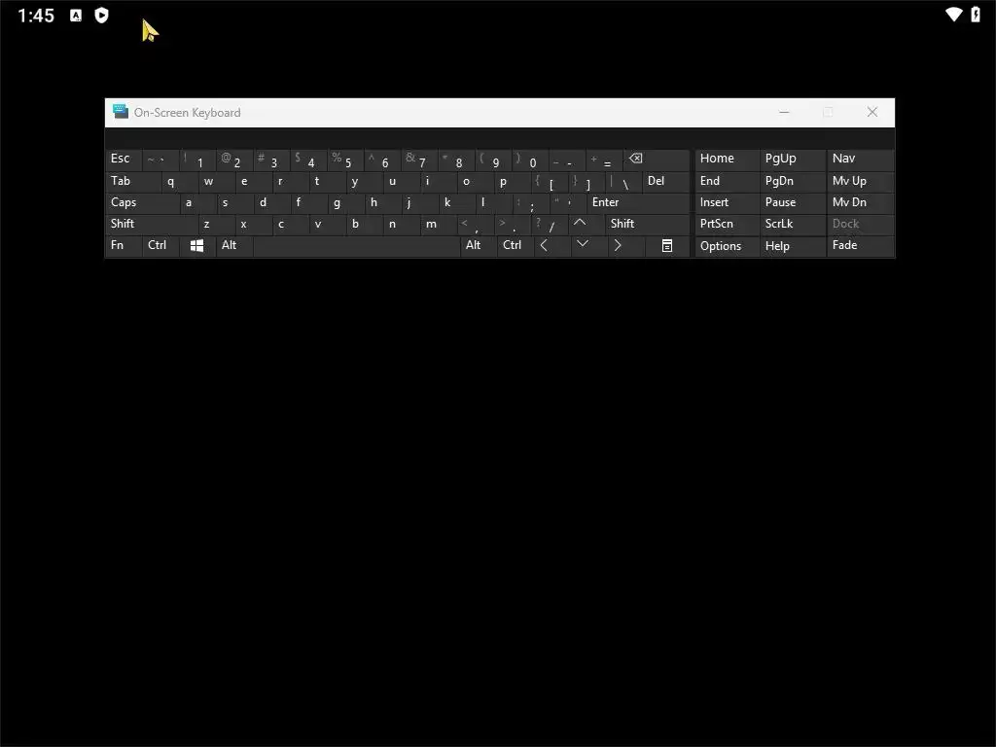Toggle the left Shift key
The image size is (996, 747).
pos(151,225)
